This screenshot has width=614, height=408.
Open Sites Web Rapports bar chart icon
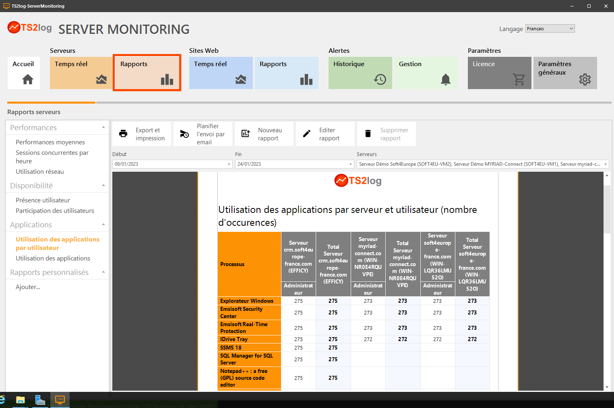pos(306,79)
